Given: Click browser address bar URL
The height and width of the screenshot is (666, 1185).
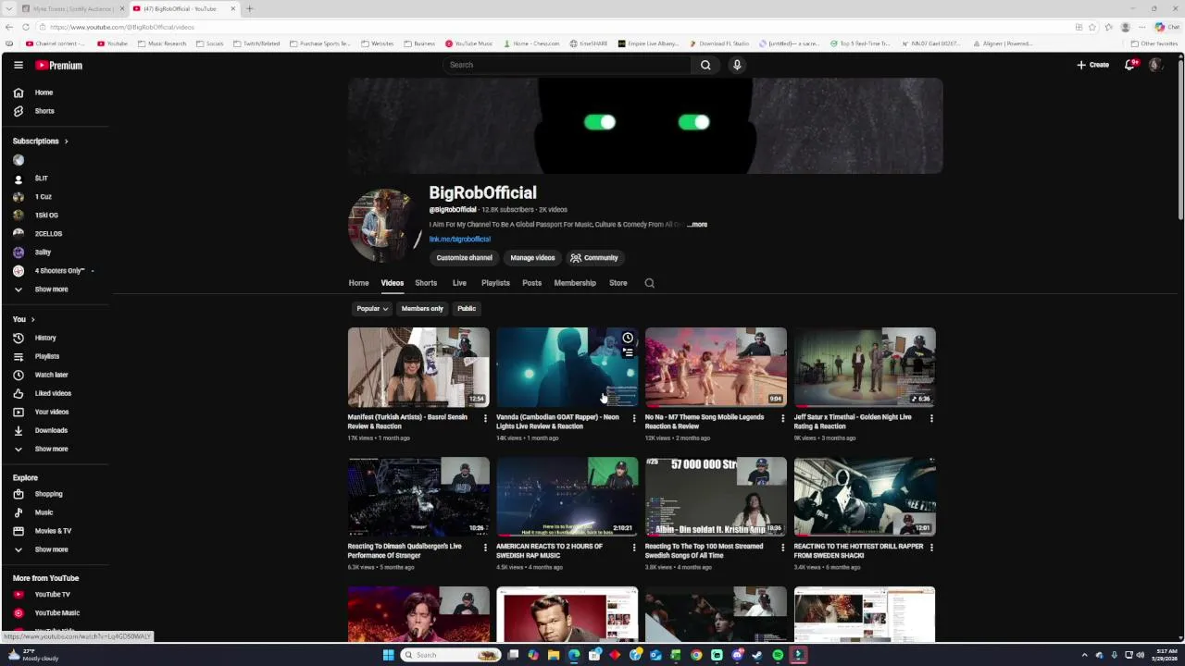Looking at the screenshot, I should pos(122,27).
